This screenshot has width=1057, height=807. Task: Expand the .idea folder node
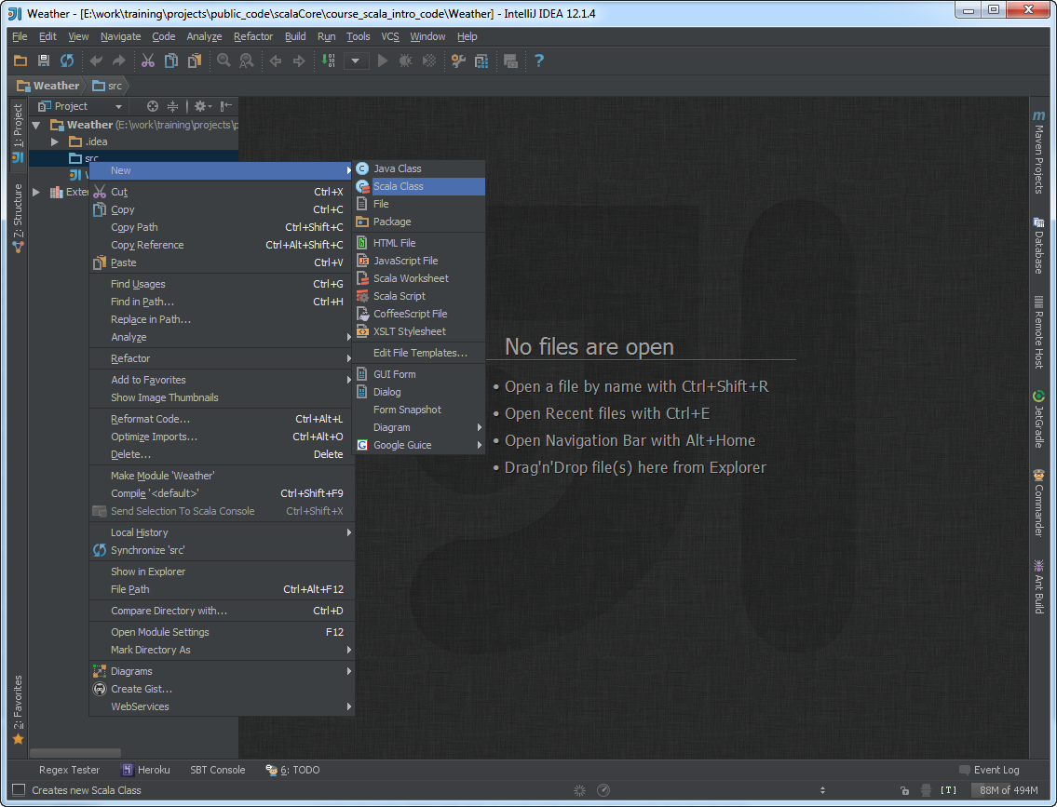[x=55, y=141]
